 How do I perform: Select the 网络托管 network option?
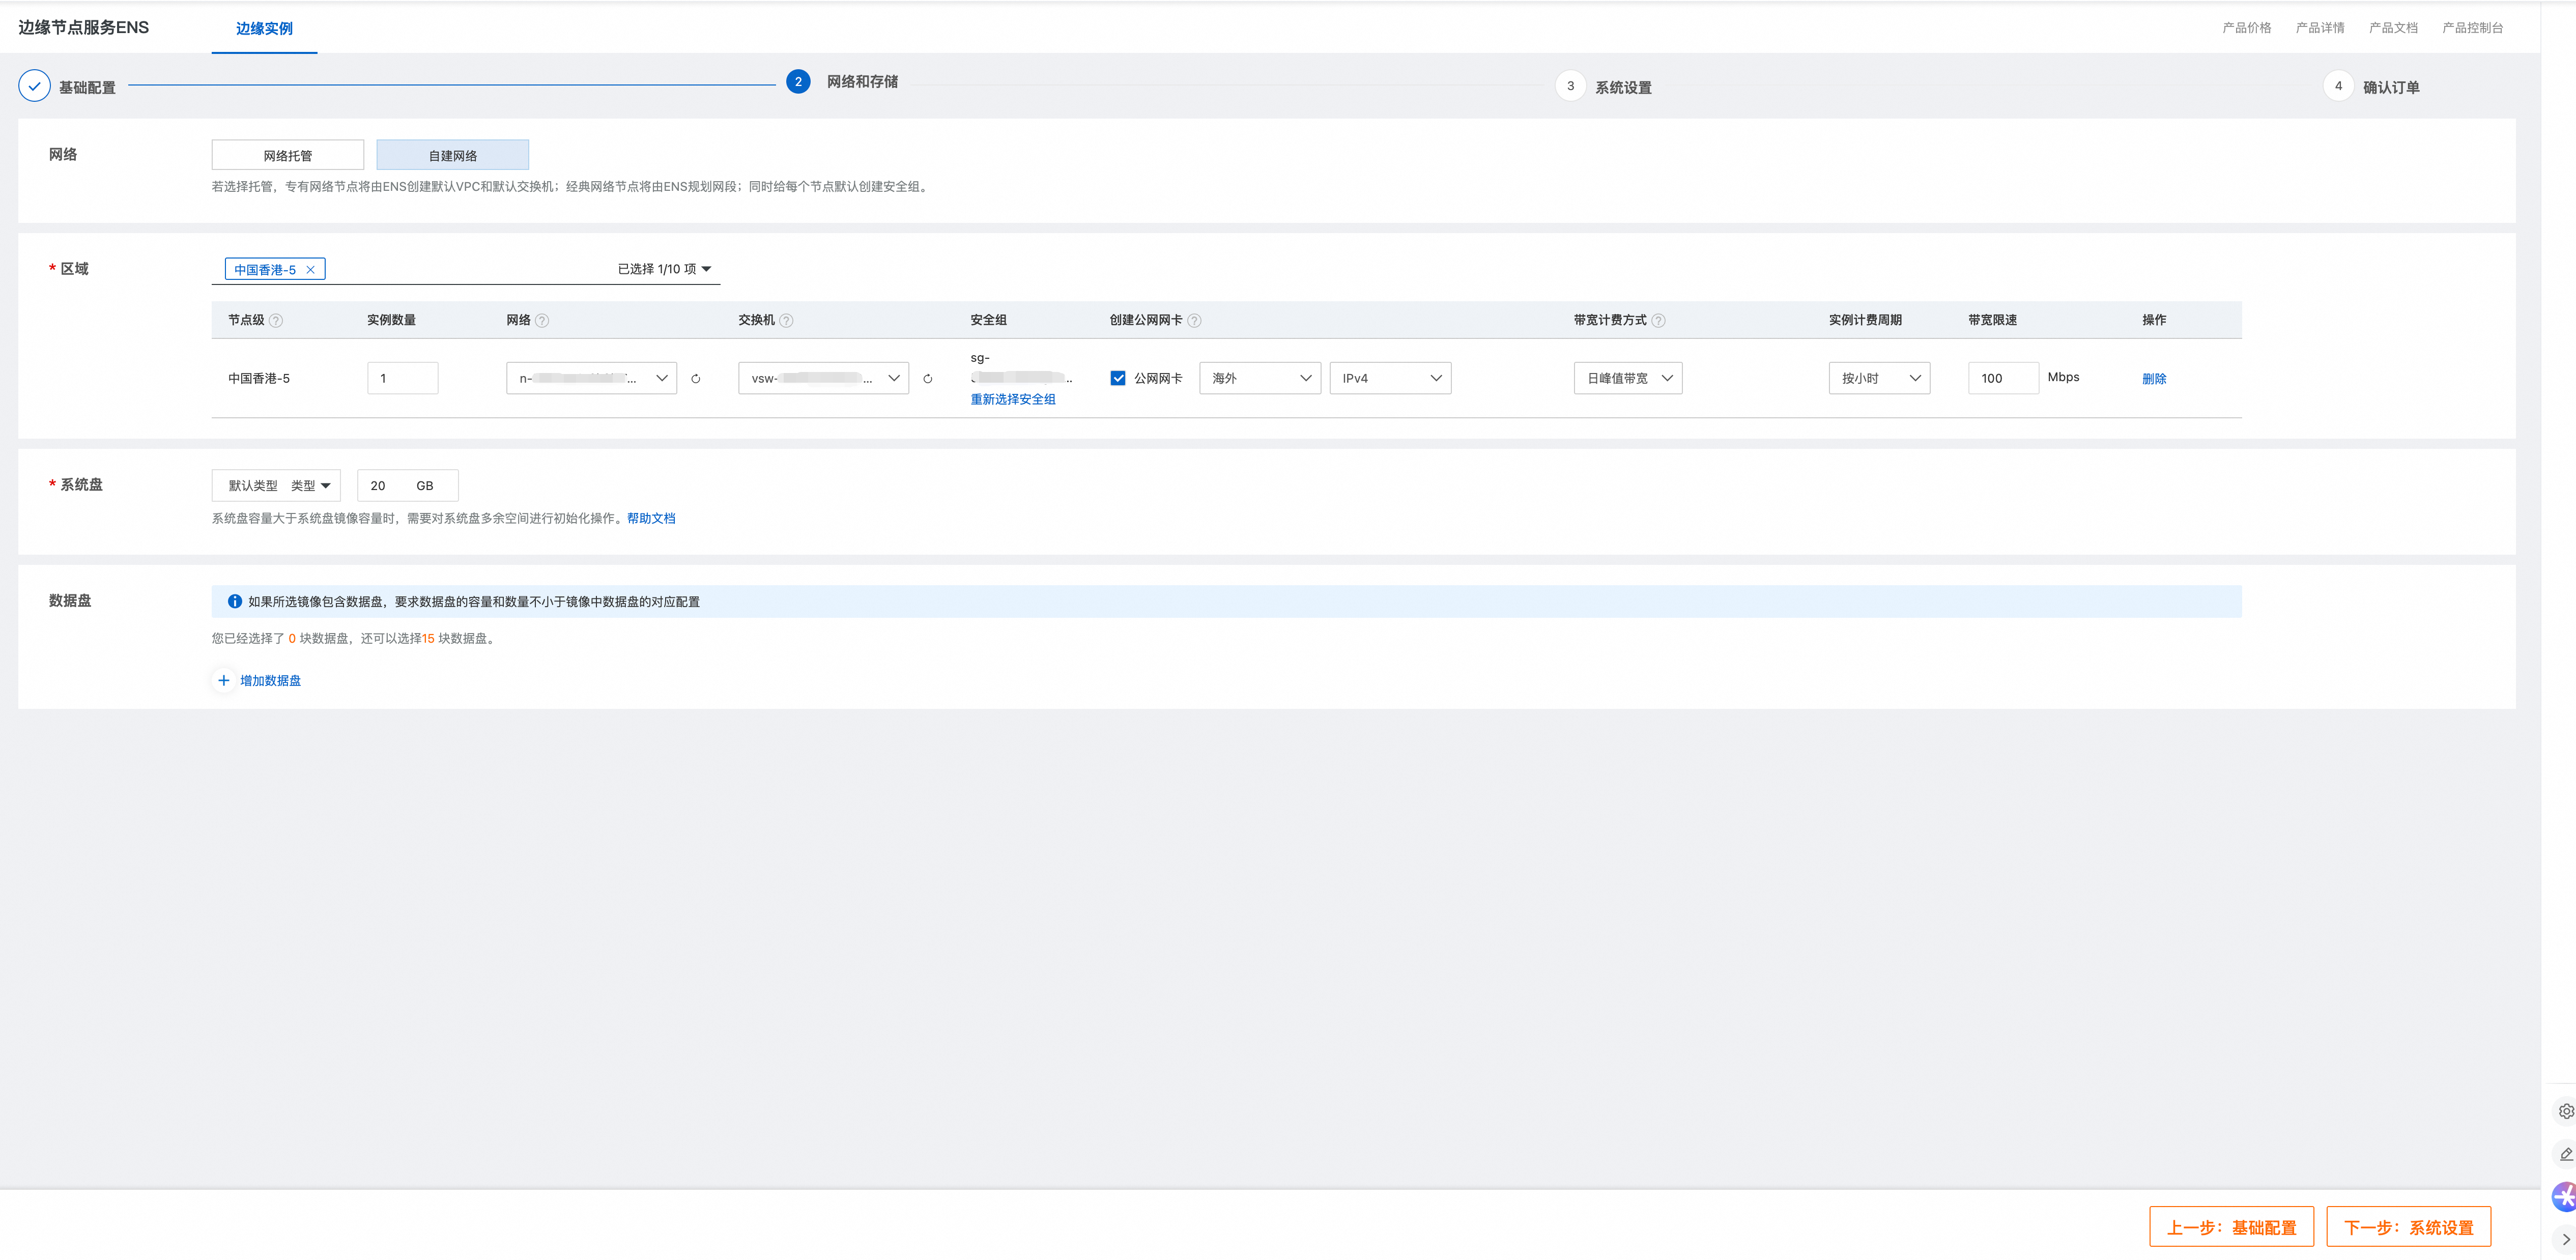coord(288,155)
